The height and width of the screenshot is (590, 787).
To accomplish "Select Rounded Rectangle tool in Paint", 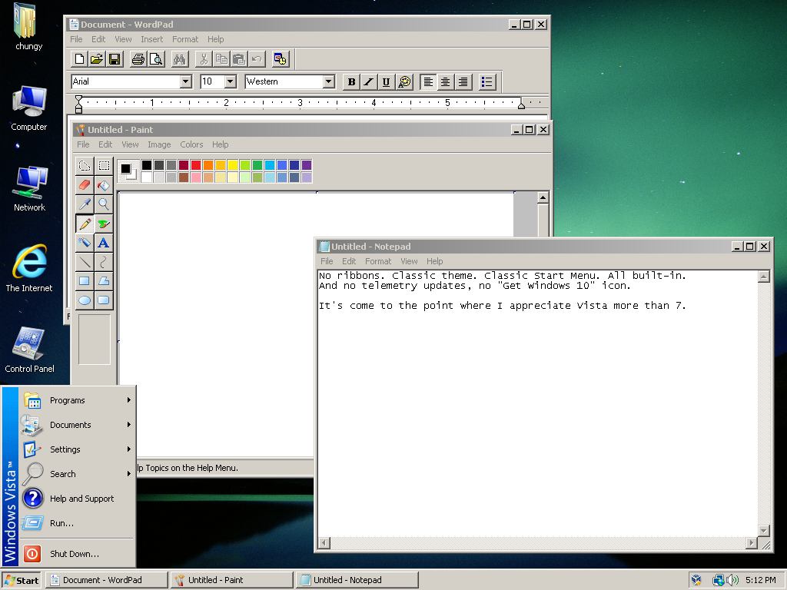I will click(104, 300).
